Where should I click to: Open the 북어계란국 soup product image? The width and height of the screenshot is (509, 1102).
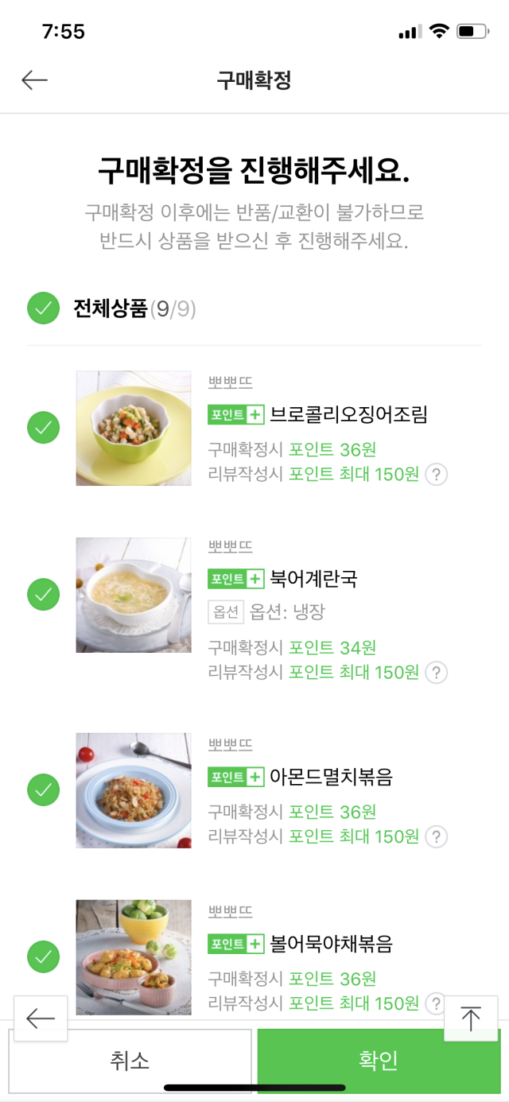click(134, 595)
